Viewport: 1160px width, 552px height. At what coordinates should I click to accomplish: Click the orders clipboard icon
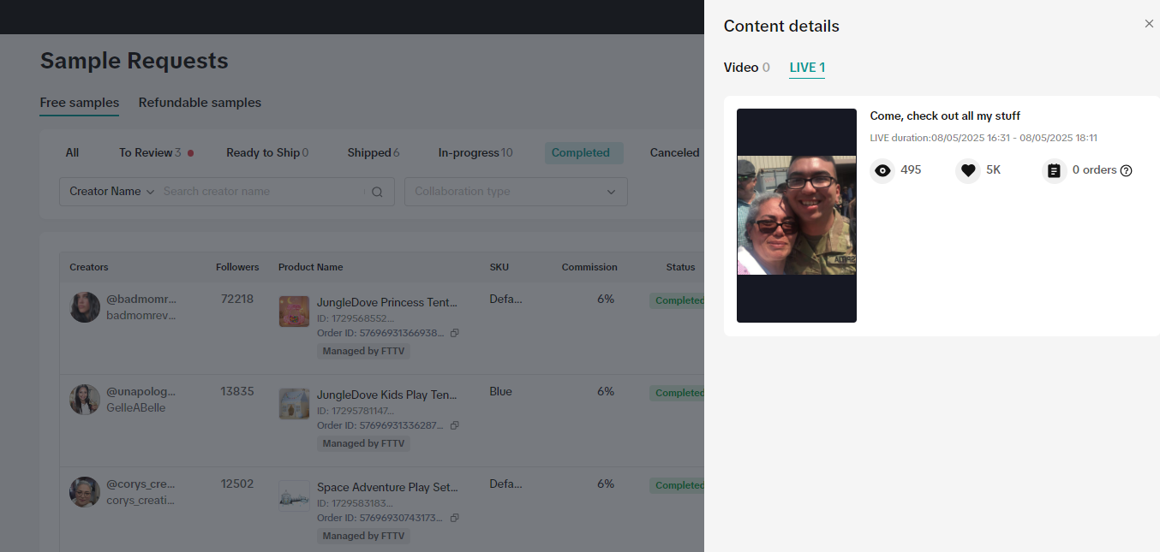tap(1054, 171)
